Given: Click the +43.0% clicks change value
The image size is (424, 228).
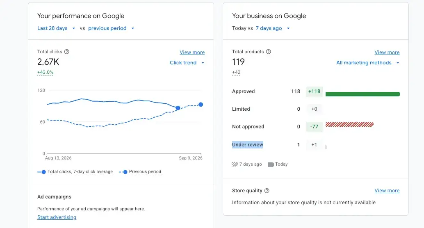Looking at the screenshot, I should [45, 72].
